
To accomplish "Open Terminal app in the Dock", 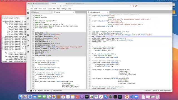I will pos(115,97).
